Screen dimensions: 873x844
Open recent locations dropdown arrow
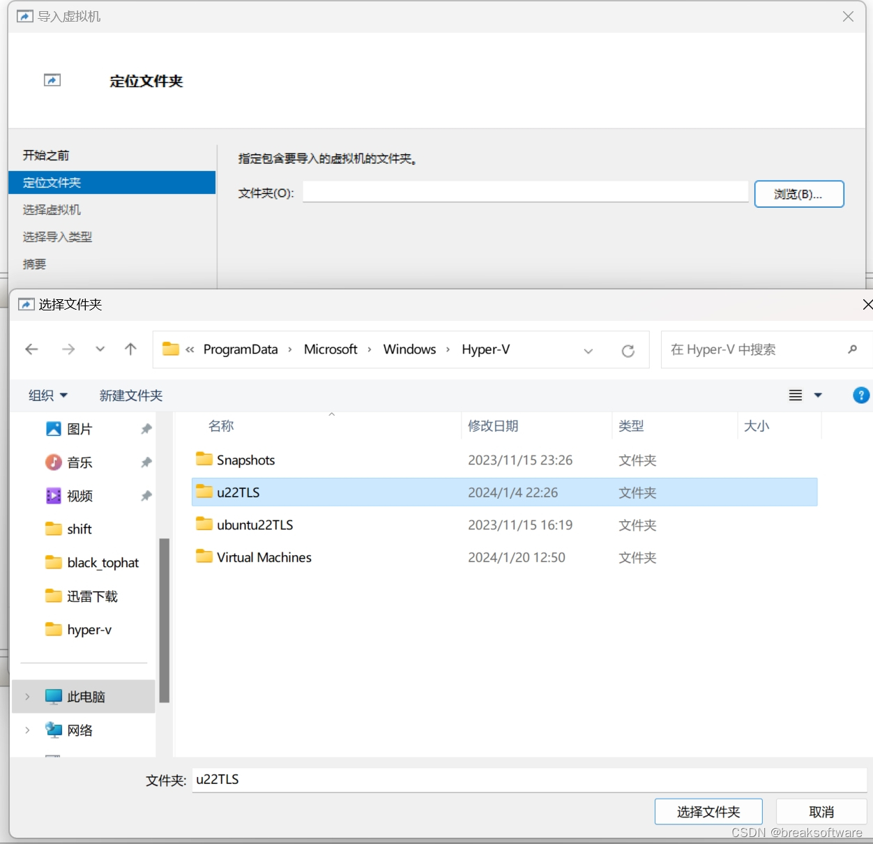pyautogui.click(x=100, y=349)
